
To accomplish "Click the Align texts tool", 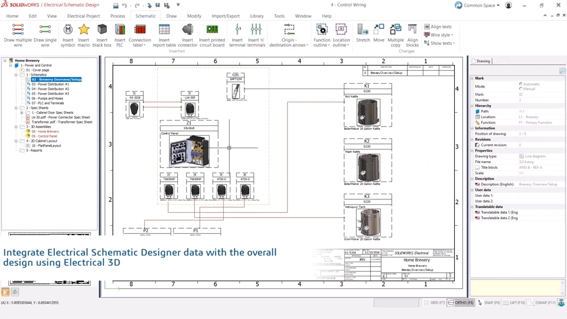I will (438, 27).
